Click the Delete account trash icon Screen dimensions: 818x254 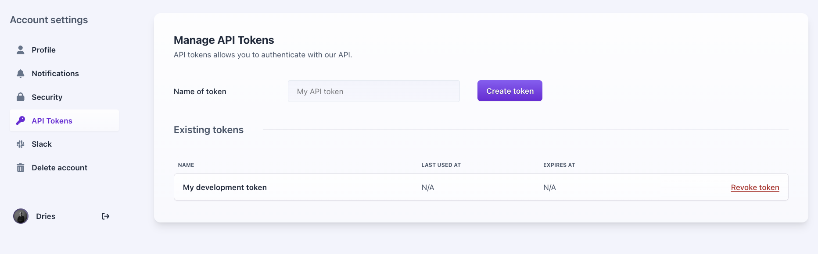tap(21, 168)
